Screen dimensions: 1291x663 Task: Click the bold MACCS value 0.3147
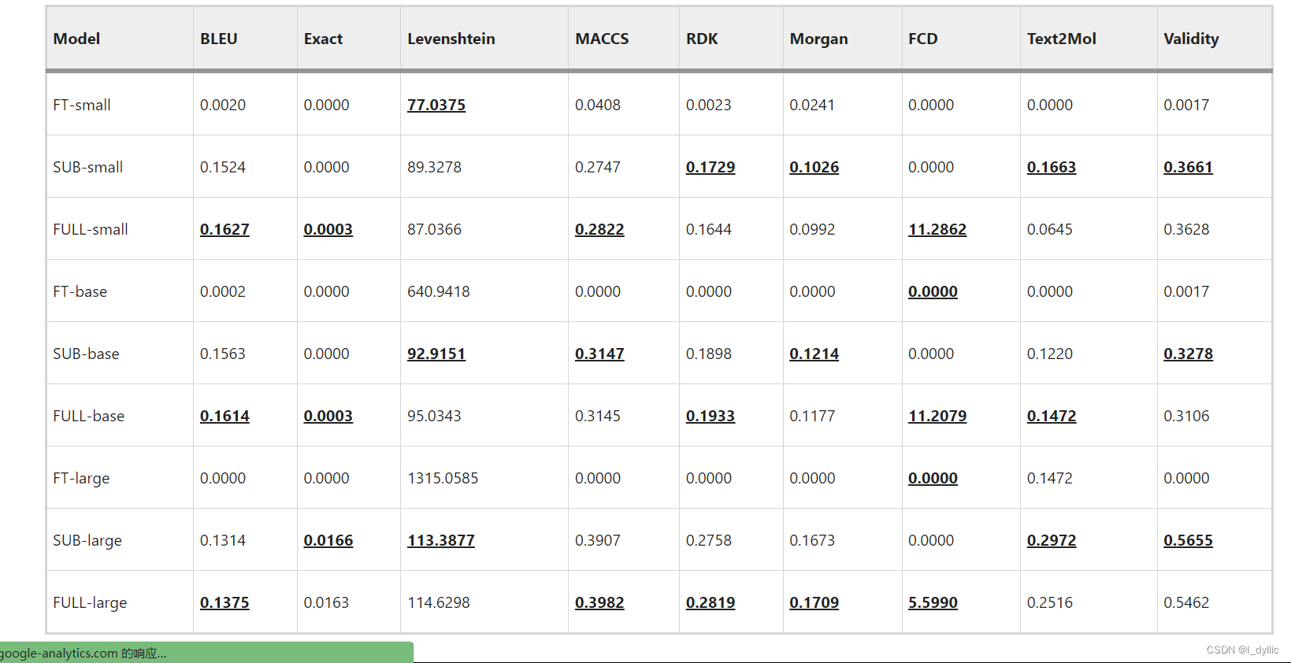[x=599, y=354]
